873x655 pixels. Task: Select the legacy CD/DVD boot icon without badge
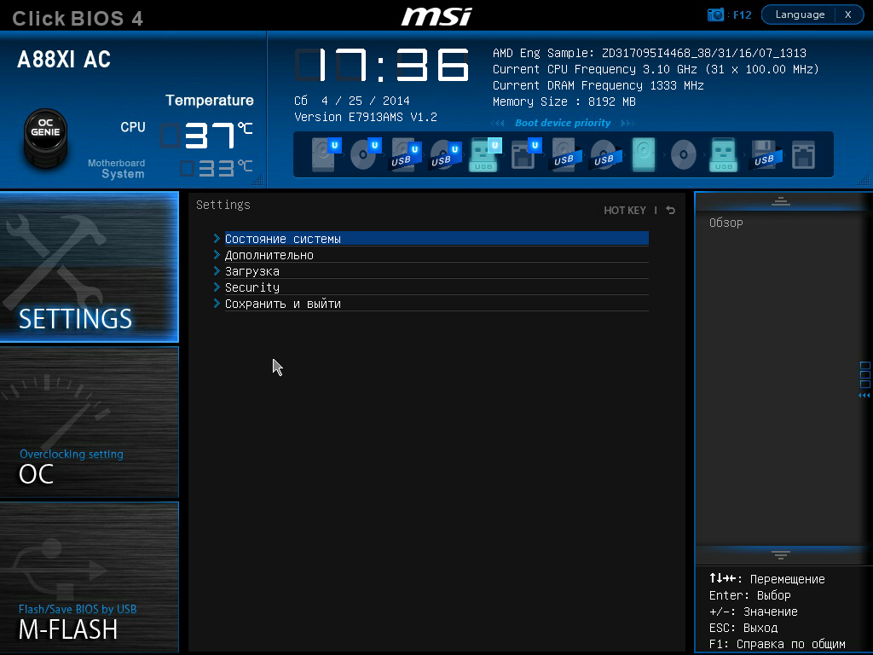[x=683, y=154]
